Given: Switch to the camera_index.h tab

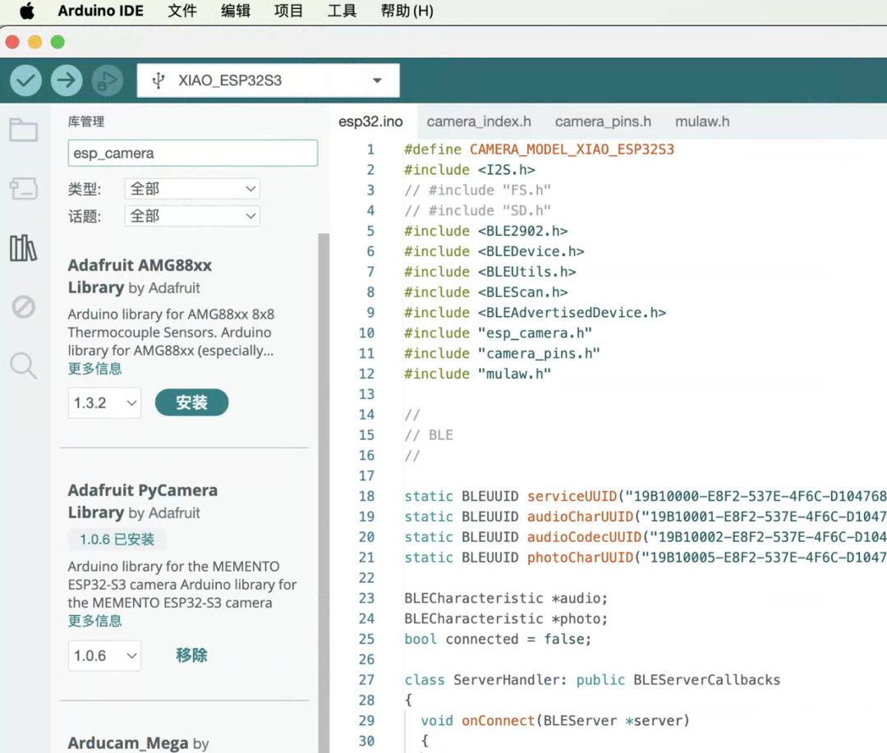Looking at the screenshot, I should pos(479,122).
